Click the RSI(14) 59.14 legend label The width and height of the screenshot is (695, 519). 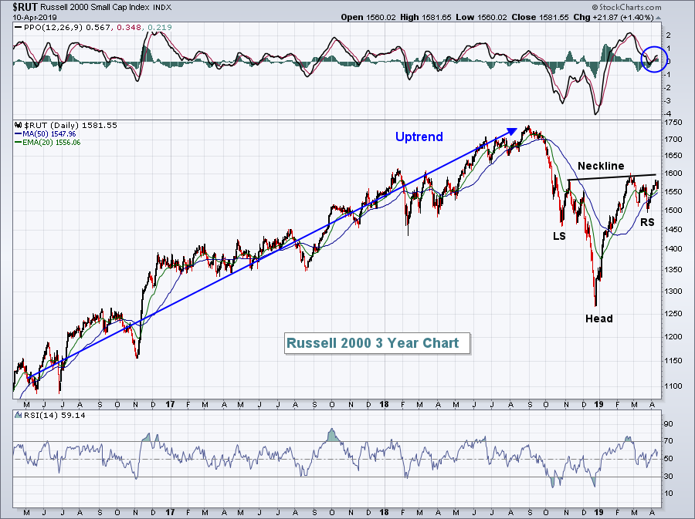pyautogui.click(x=54, y=415)
